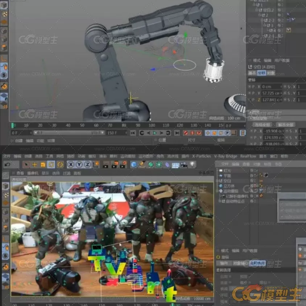Viewport: 306px width, 306px height.
Task: Click the 0 F start frame field
Action: 21,133
